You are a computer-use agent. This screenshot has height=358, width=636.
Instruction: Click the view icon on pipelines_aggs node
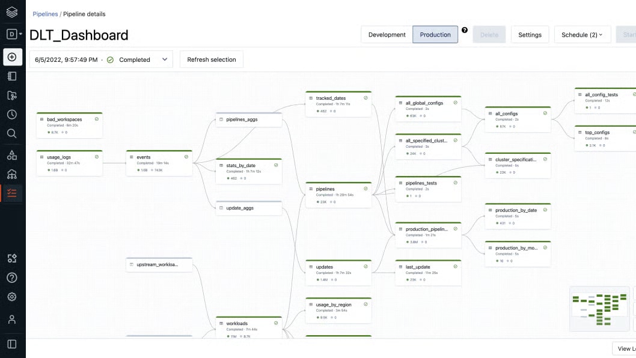221,119
